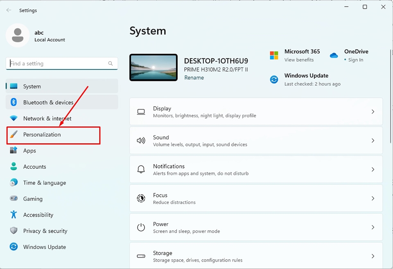Click the Storage drive icon

pyautogui.click(x=141, y=255)
